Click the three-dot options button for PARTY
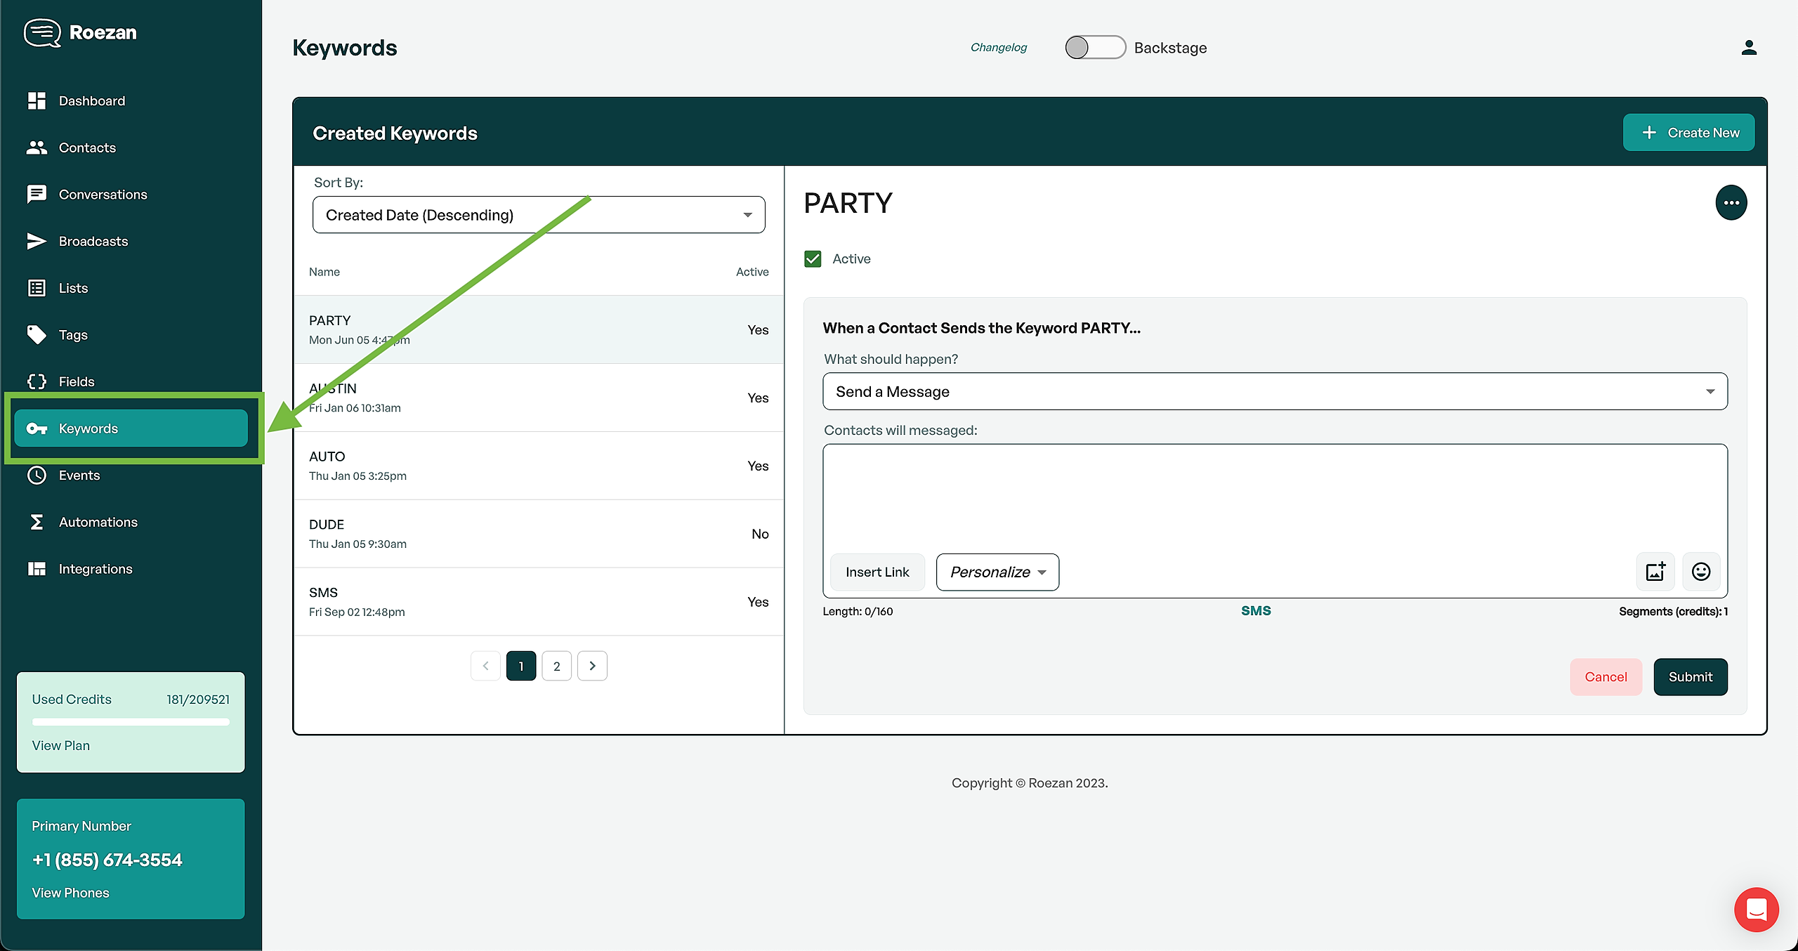The image size is (1798, 951). point(1731,203)
